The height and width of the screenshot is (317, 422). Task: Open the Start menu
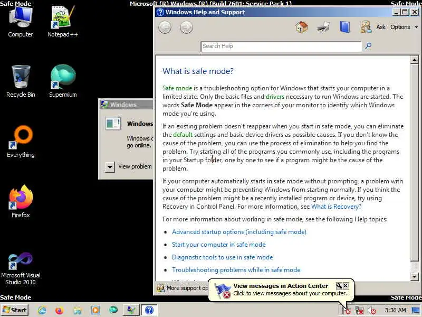coord(15,310)
